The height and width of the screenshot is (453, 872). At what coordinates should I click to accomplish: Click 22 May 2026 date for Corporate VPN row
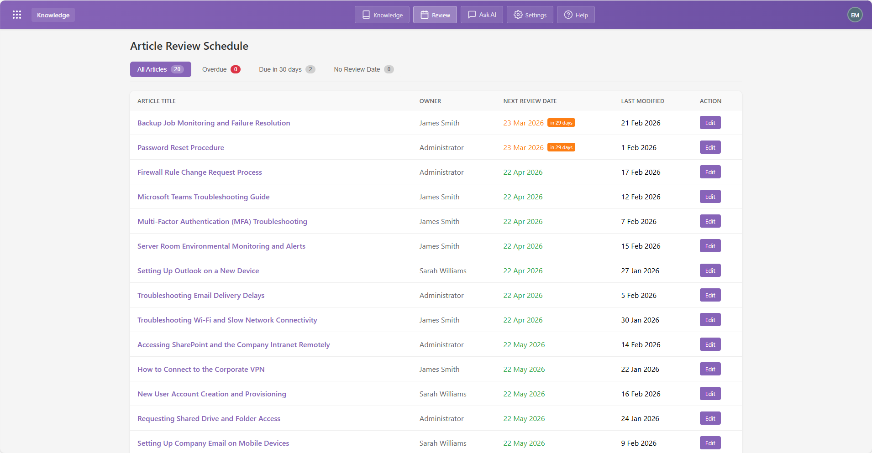[x=524, y=369]
